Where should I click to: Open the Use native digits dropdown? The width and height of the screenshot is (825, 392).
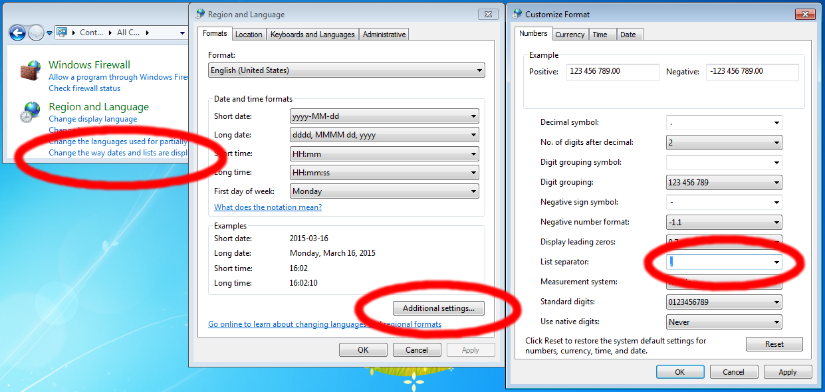click(724, 322)
